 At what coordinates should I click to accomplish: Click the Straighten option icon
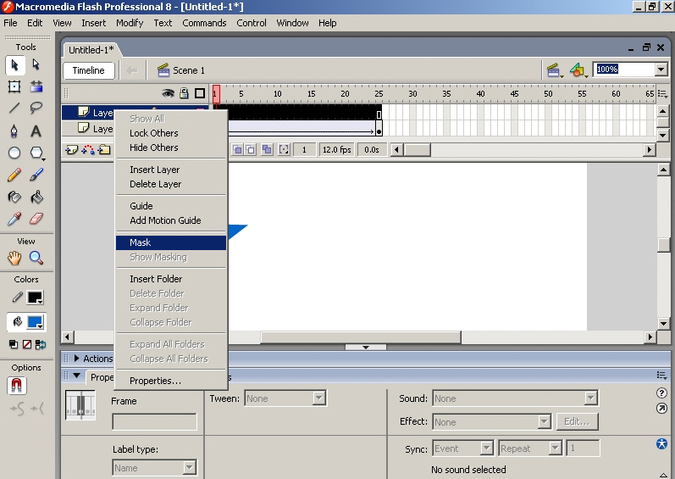(37, 409)
